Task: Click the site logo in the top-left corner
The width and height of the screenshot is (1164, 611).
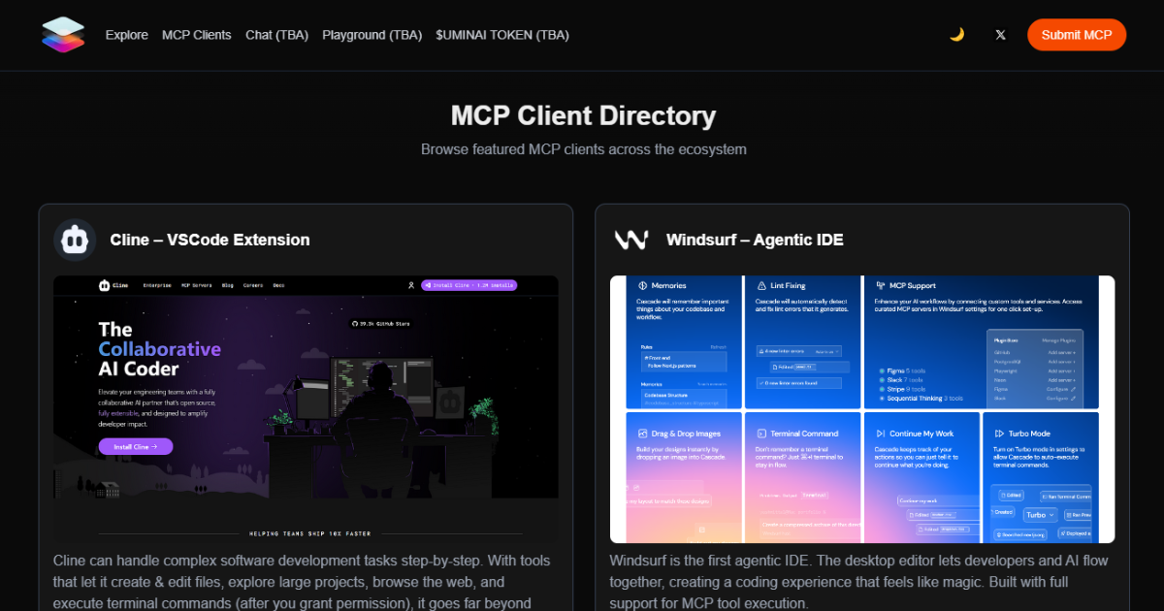Action: point(62,34)
